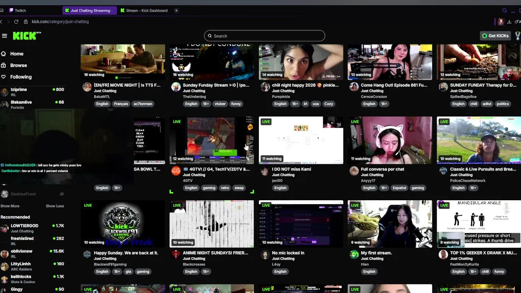Viewport: 521px width, 293px height.
Task: Open Anyyy17 channel avatar
Action: pyautogui.click(x=354, y=171)
